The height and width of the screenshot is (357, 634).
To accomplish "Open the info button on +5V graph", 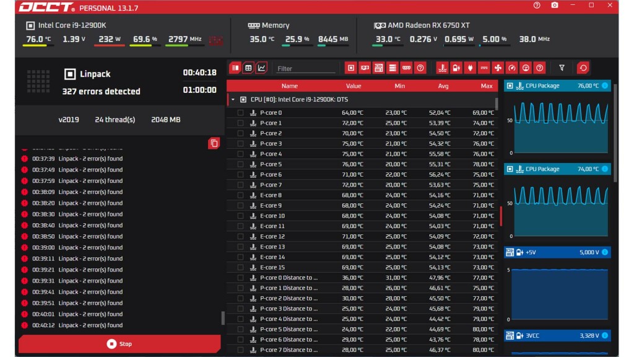I will 605,252.
